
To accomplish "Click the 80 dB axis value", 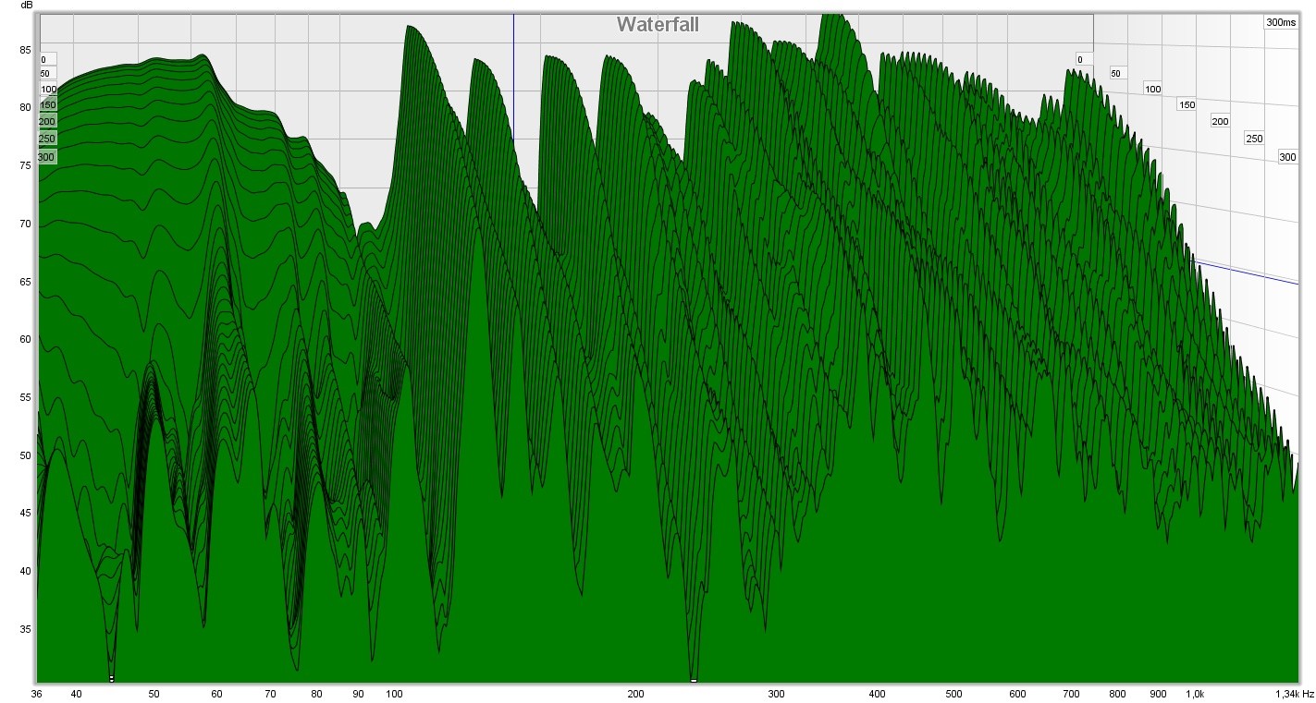I will pyautogui.click(x=27, y=107).
